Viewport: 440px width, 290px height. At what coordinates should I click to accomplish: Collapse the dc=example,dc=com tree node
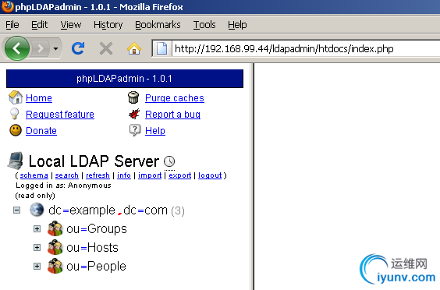click(17, 210)
